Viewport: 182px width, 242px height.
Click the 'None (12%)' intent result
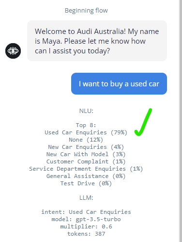[86, 140]
